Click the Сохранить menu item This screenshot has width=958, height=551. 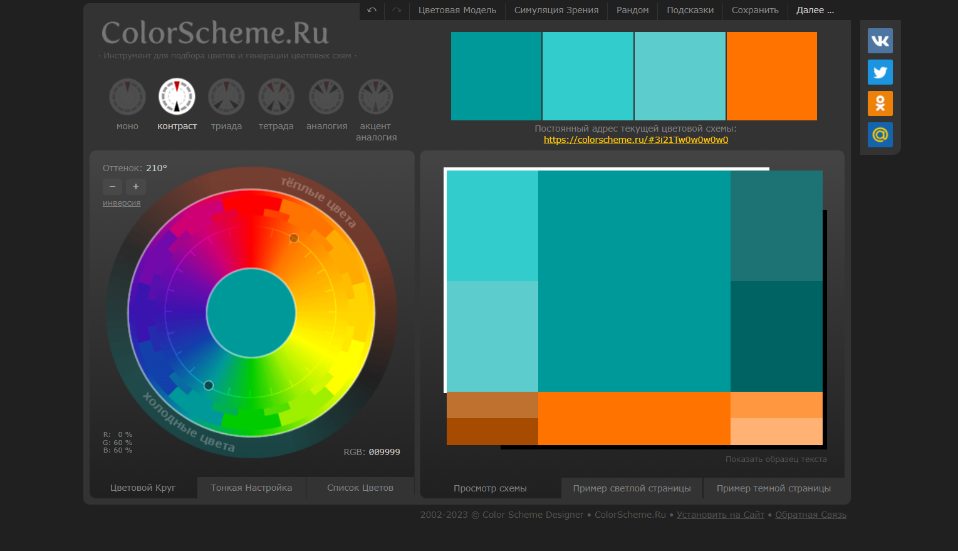click(756, 10)
